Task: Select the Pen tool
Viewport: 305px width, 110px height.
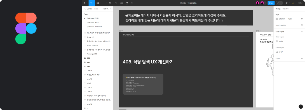Action: (110, 3)
